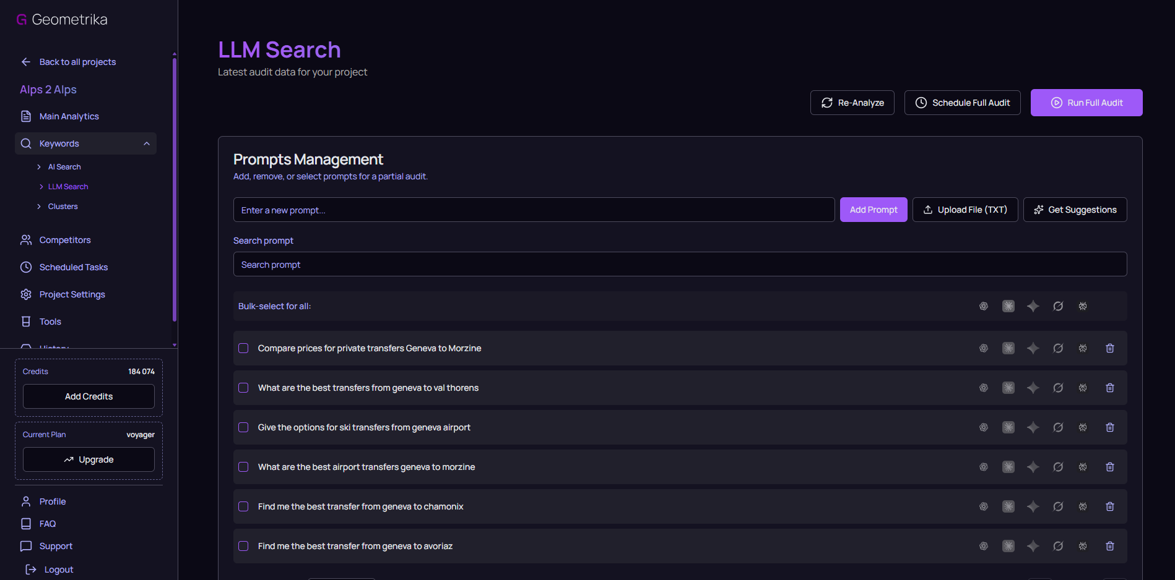The width and height of the screenshot is (1175, 580).
Task: Delete the 'best airport transfers geneva to morzine' prompt
Action: [1109, 467]
